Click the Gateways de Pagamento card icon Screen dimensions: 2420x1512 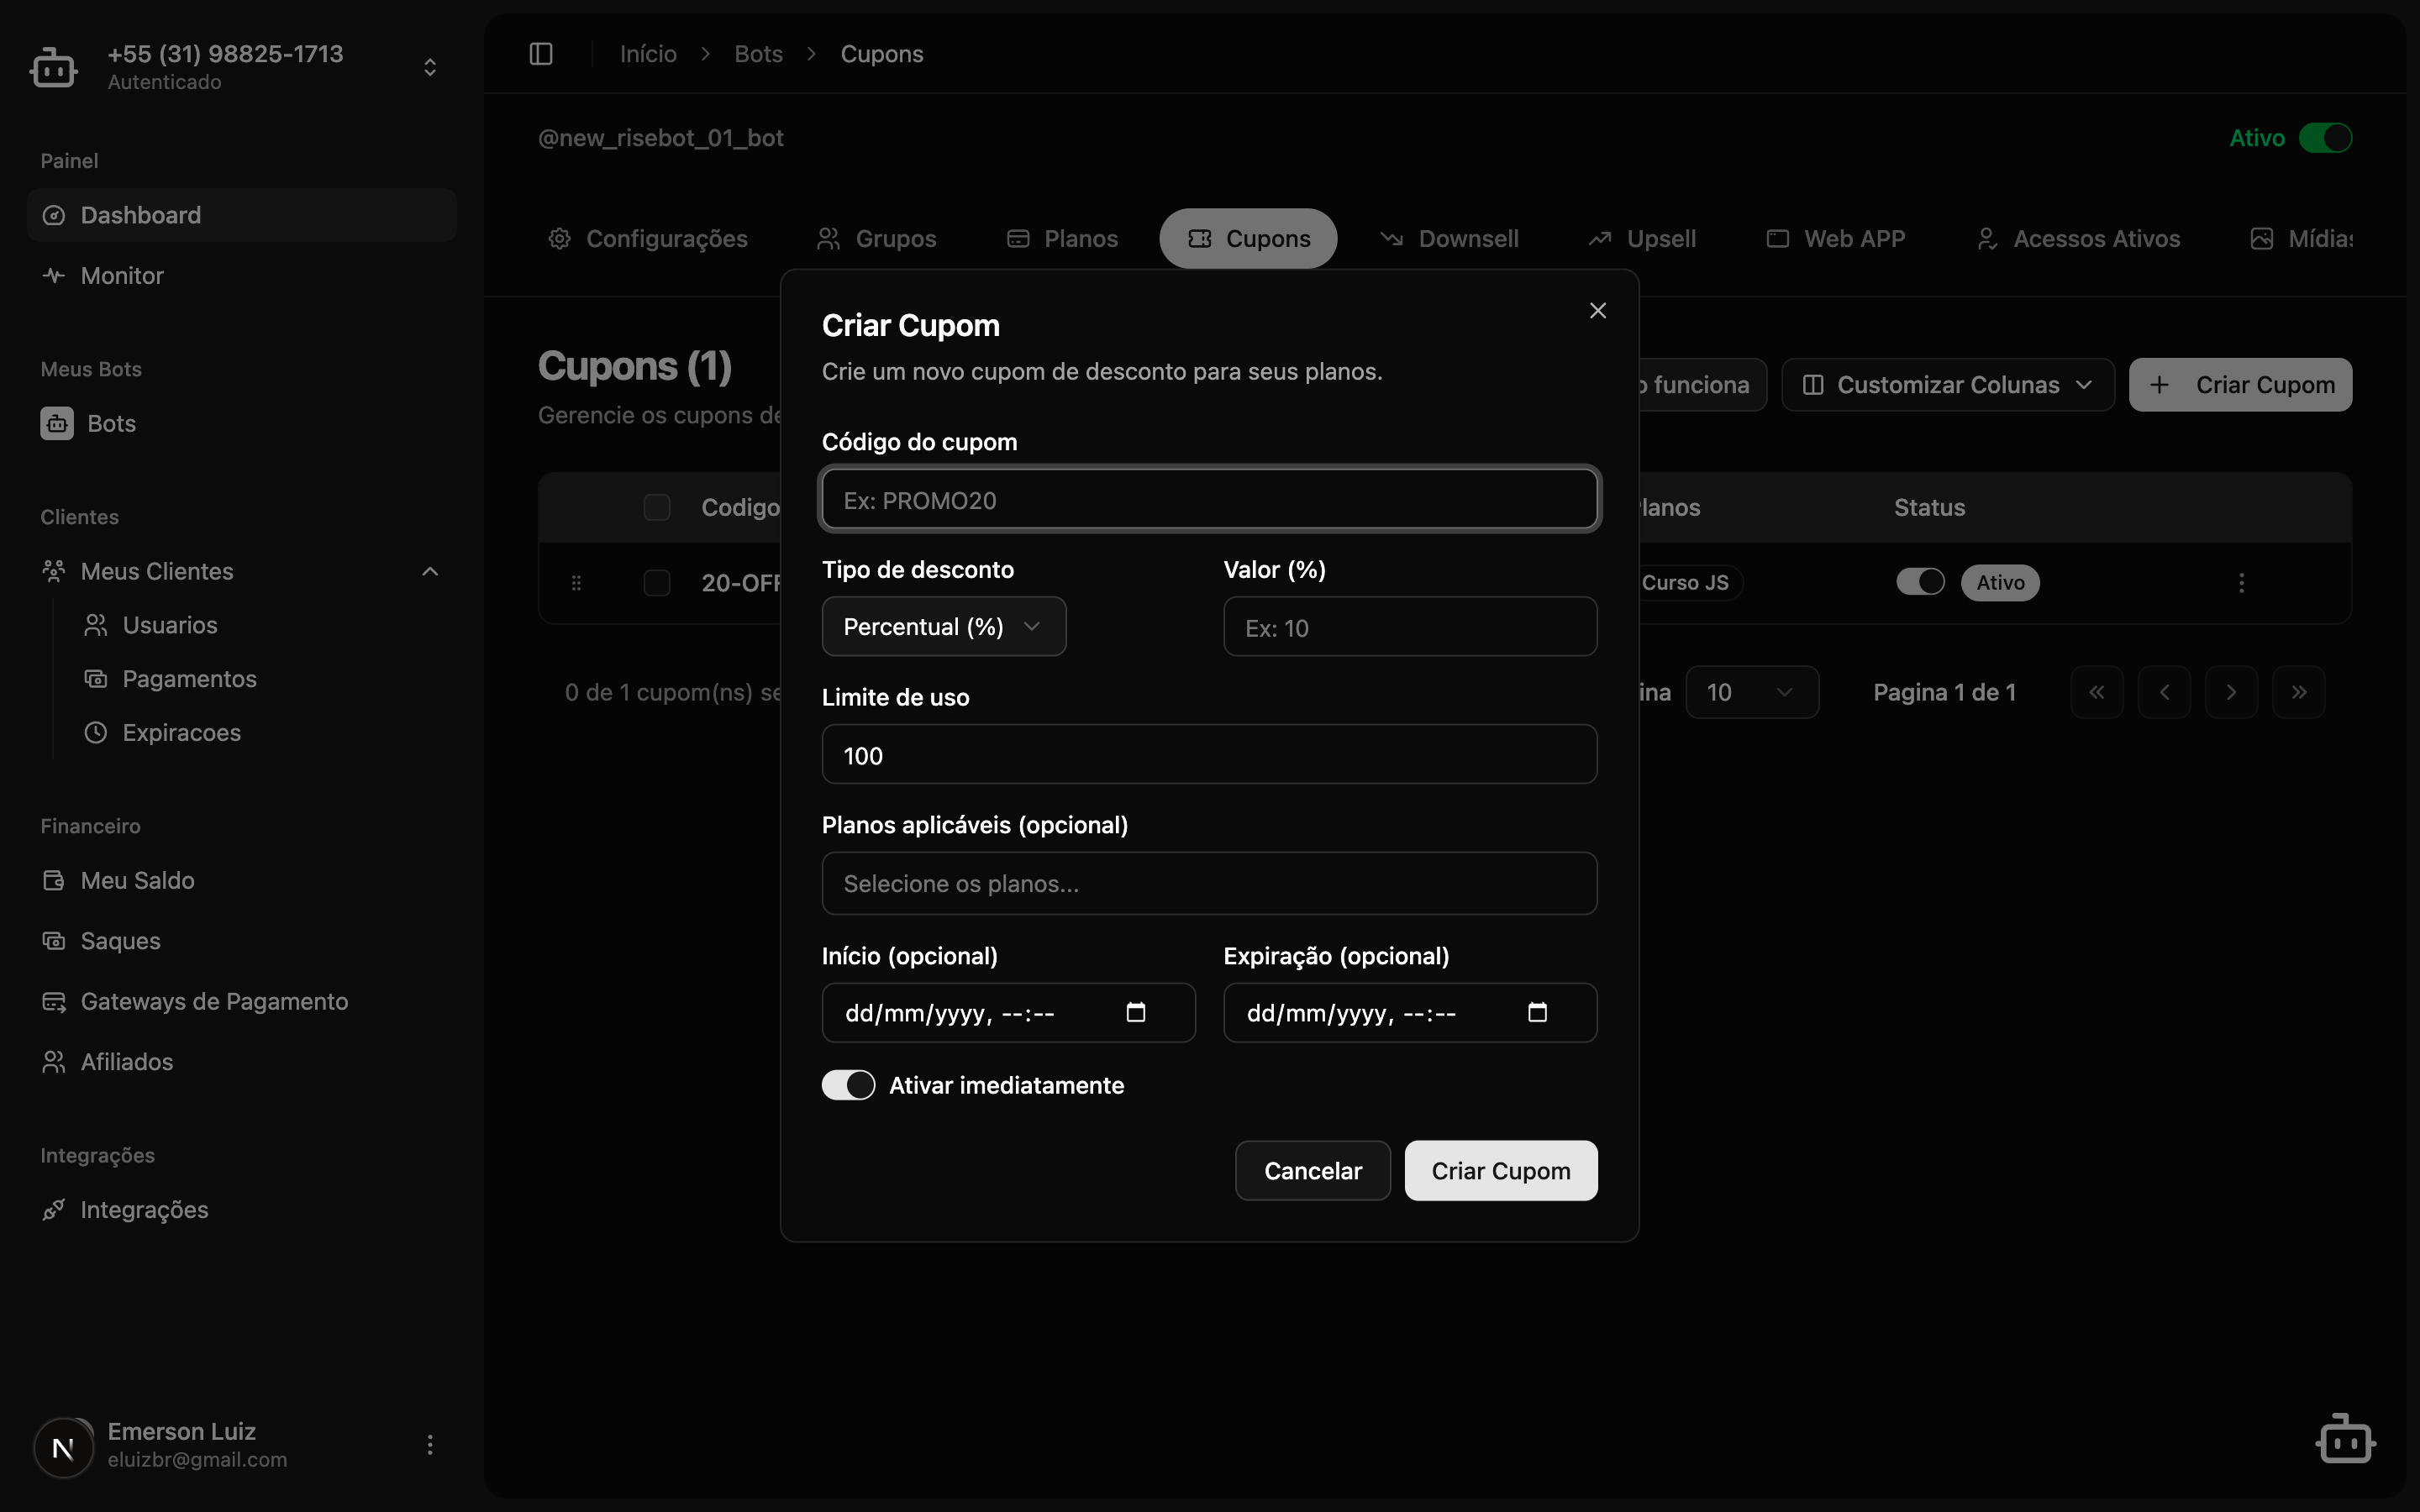tap(54, 1001)
